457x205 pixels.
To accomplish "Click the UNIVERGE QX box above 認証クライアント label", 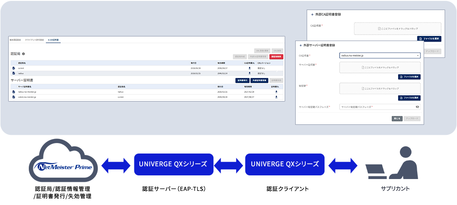I will [x=285, y=164].
